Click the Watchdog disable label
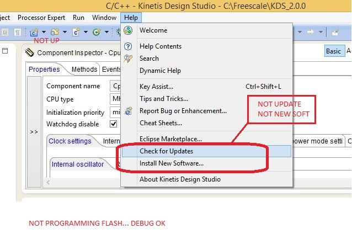This screenshot has height=245, width=352. point(72,124)
